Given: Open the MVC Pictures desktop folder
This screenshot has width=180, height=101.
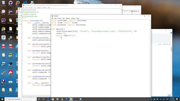Looking at the screenshot, I should point(11,21).
